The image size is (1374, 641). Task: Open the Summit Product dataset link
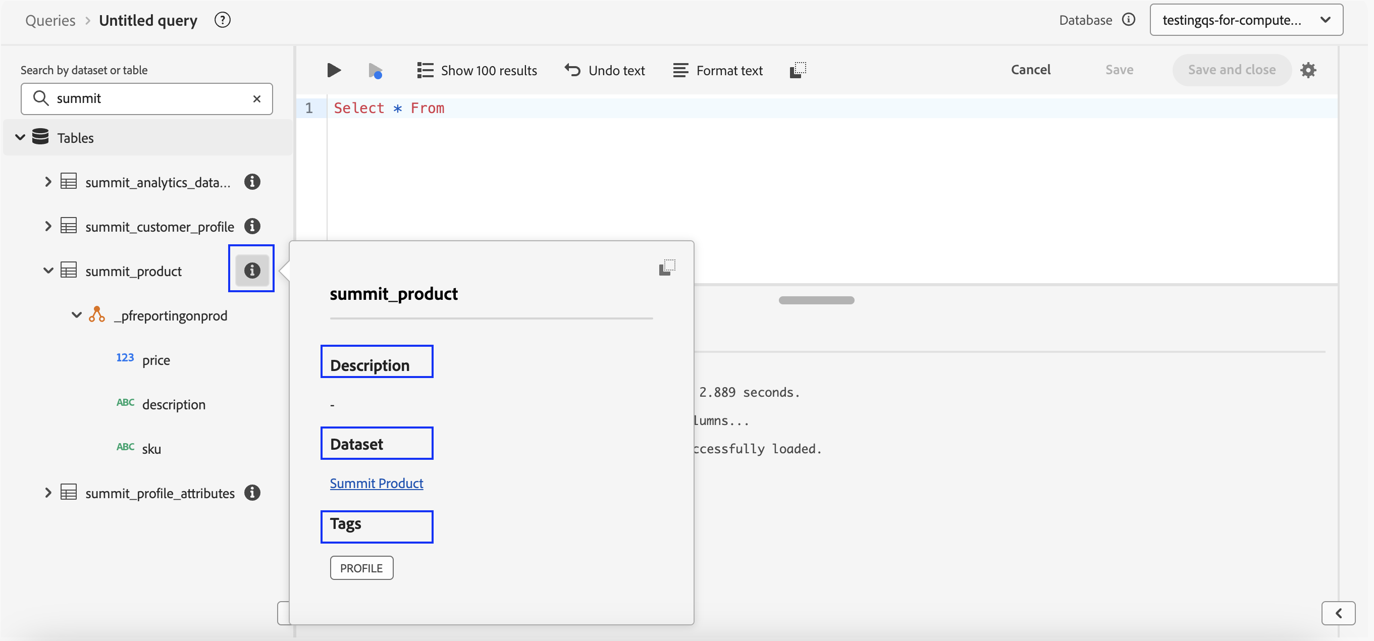(x=376, y=483)
